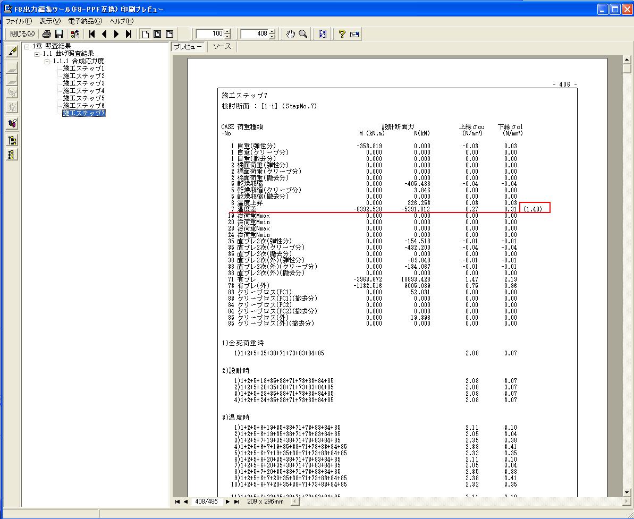Click the paintbrush edit icon in left sidebar

(x=12, y=52)
